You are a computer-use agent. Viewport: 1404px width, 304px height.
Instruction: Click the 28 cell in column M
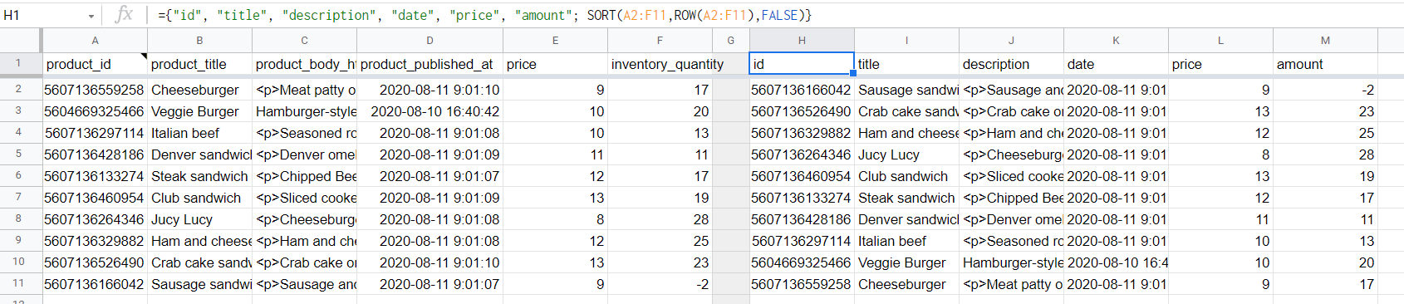pyautogui.click(x=1325, y=154)
